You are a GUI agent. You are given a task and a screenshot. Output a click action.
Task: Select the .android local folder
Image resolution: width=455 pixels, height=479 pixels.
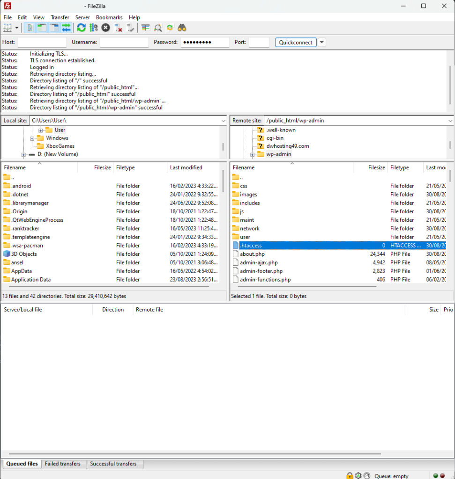[x=111, y=186]
